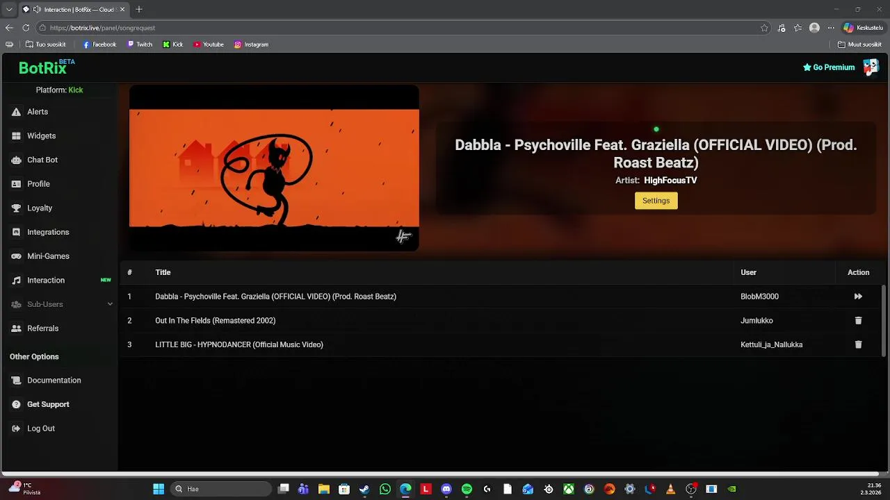Image resolution: width=890 pixels, height=500 pixels.
Task: Open Discord from the taskbar
Action: click(x=446, y=489)
